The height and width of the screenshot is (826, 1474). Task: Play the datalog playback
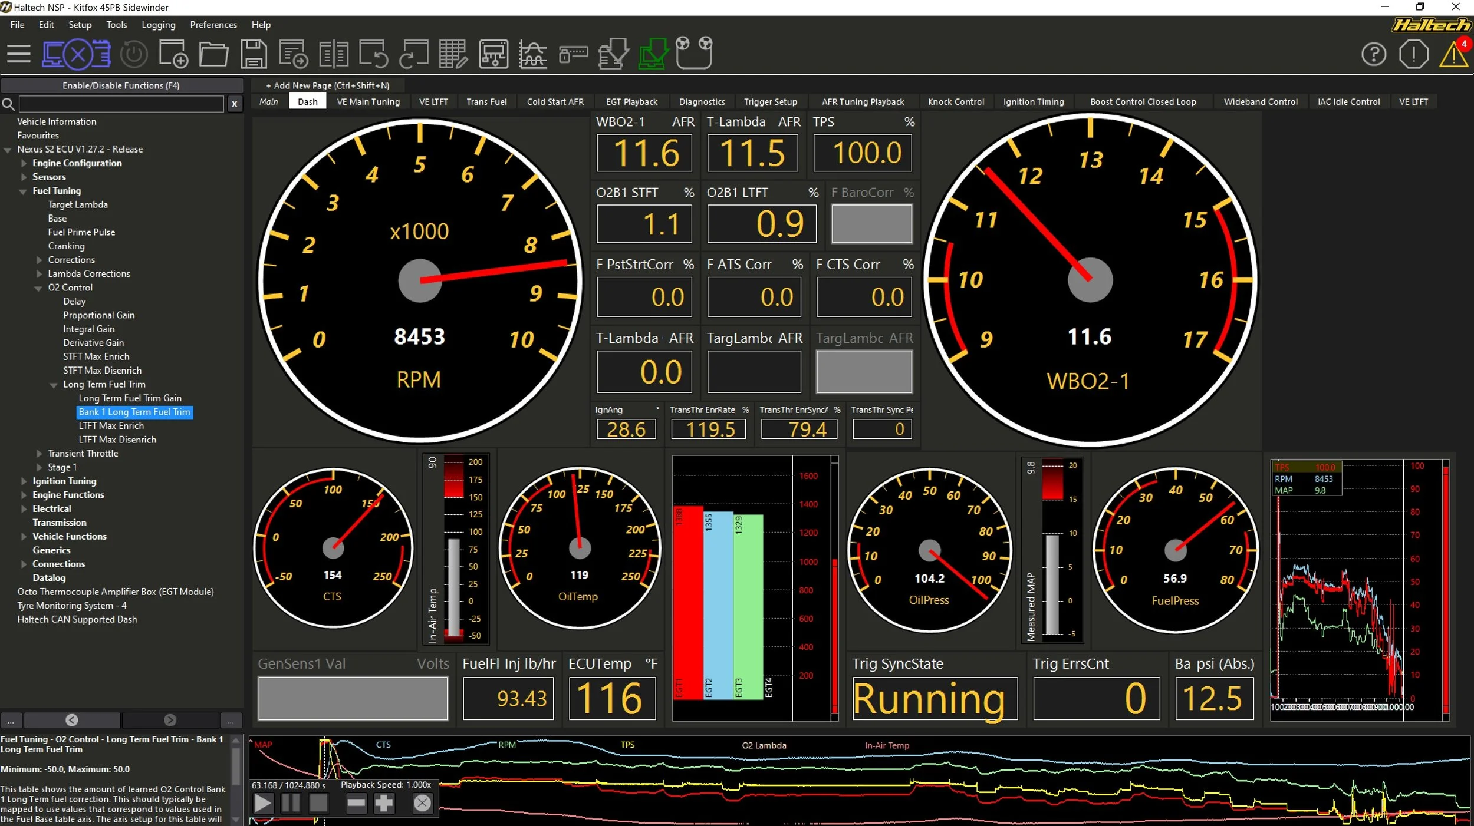pyautogui.click(x=263, y=803)
